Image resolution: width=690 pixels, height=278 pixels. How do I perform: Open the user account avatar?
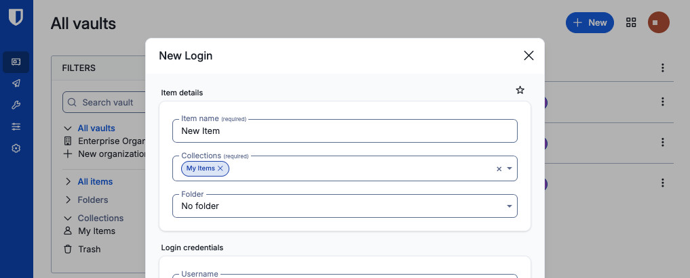pyautogui.click(x=658, y=22)
